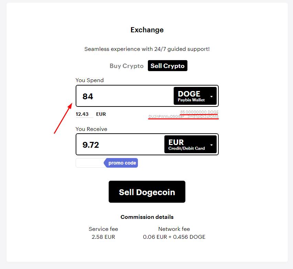Click the Exchange heading
The height and width of the screenshot is (269, 293).
tap(147, 30)
